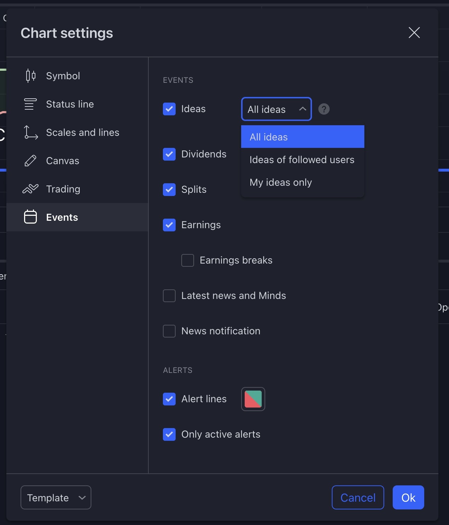
Task: Uncheck the Dividends checkbox
Action: (169, 154)
